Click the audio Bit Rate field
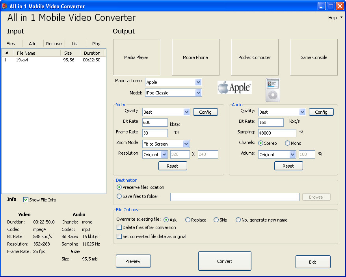 pos(271,122)
